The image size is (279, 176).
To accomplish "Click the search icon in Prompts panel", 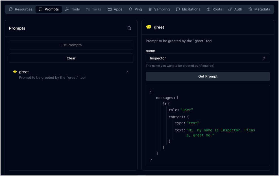I will [x=129, y=28].
